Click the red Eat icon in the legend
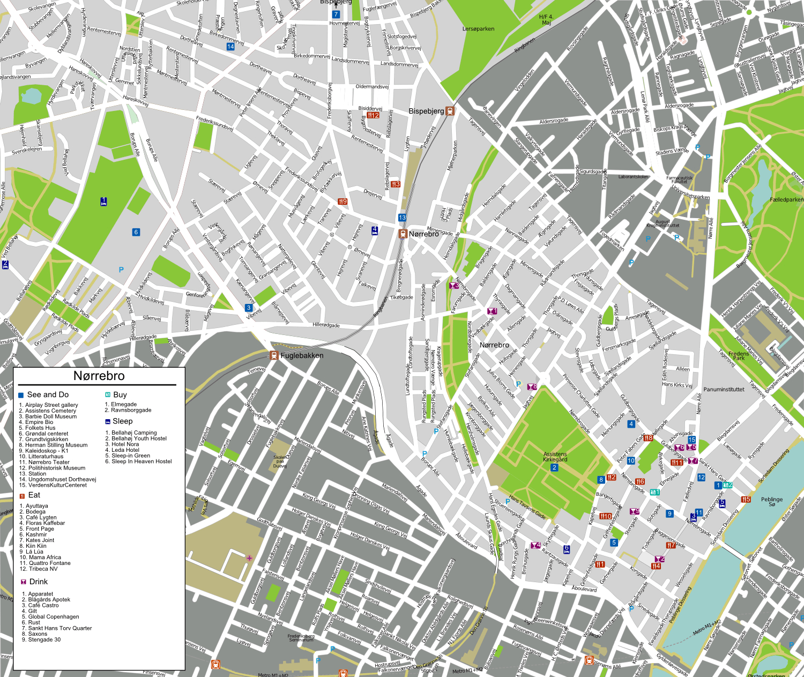The image size is (804, 677). point(22,496)
